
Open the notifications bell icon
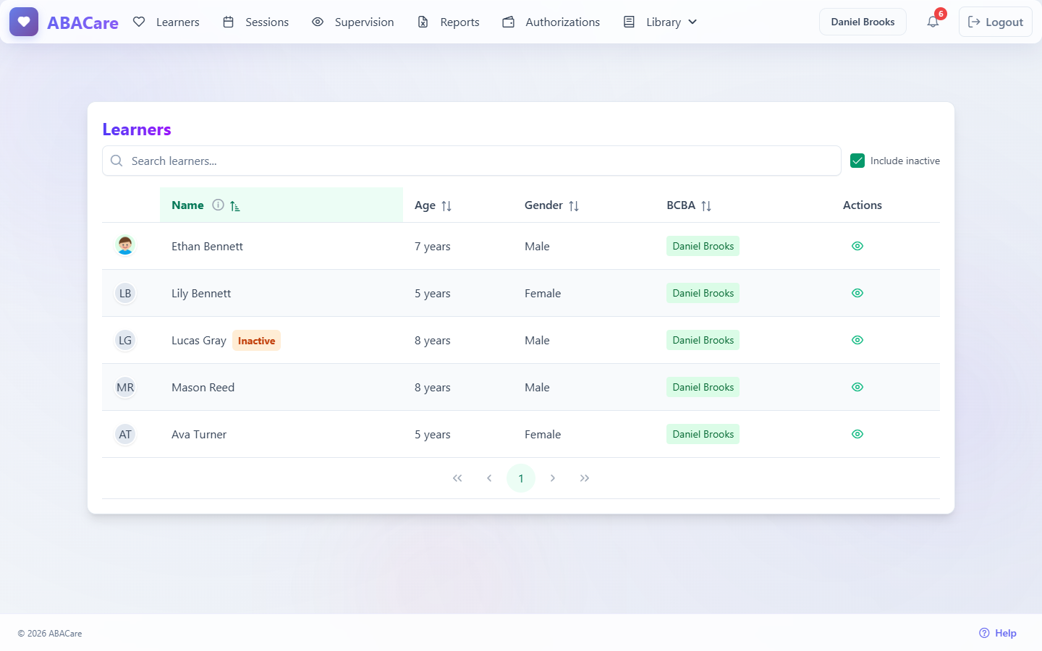933,22
